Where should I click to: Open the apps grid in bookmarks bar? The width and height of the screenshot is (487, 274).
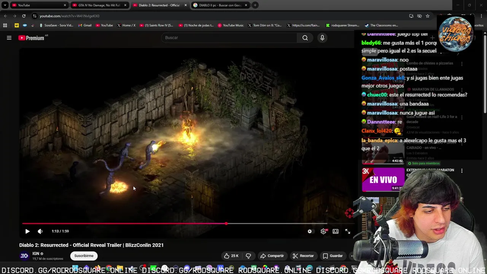(x=5, y=25)
